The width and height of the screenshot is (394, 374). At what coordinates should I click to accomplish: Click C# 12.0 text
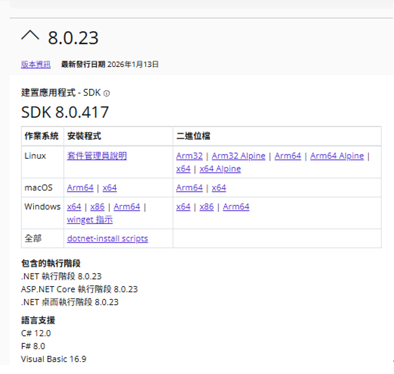pyautogui.click(x=36, y=333)
